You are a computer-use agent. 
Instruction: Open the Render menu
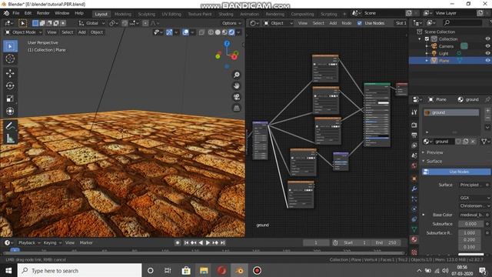click(x=43, y=13)
